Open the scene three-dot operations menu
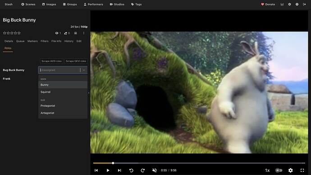 click(84, 33)
